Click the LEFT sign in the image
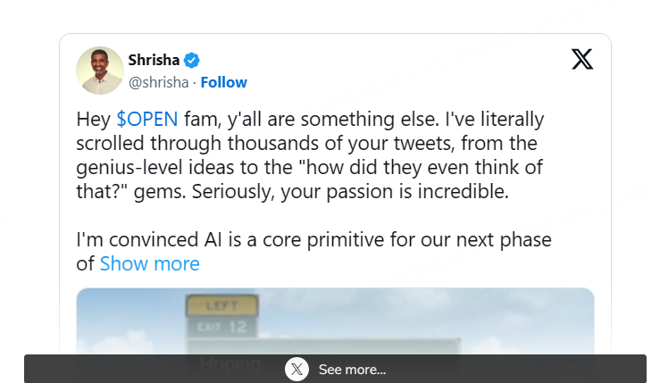 tap(221, 306)
